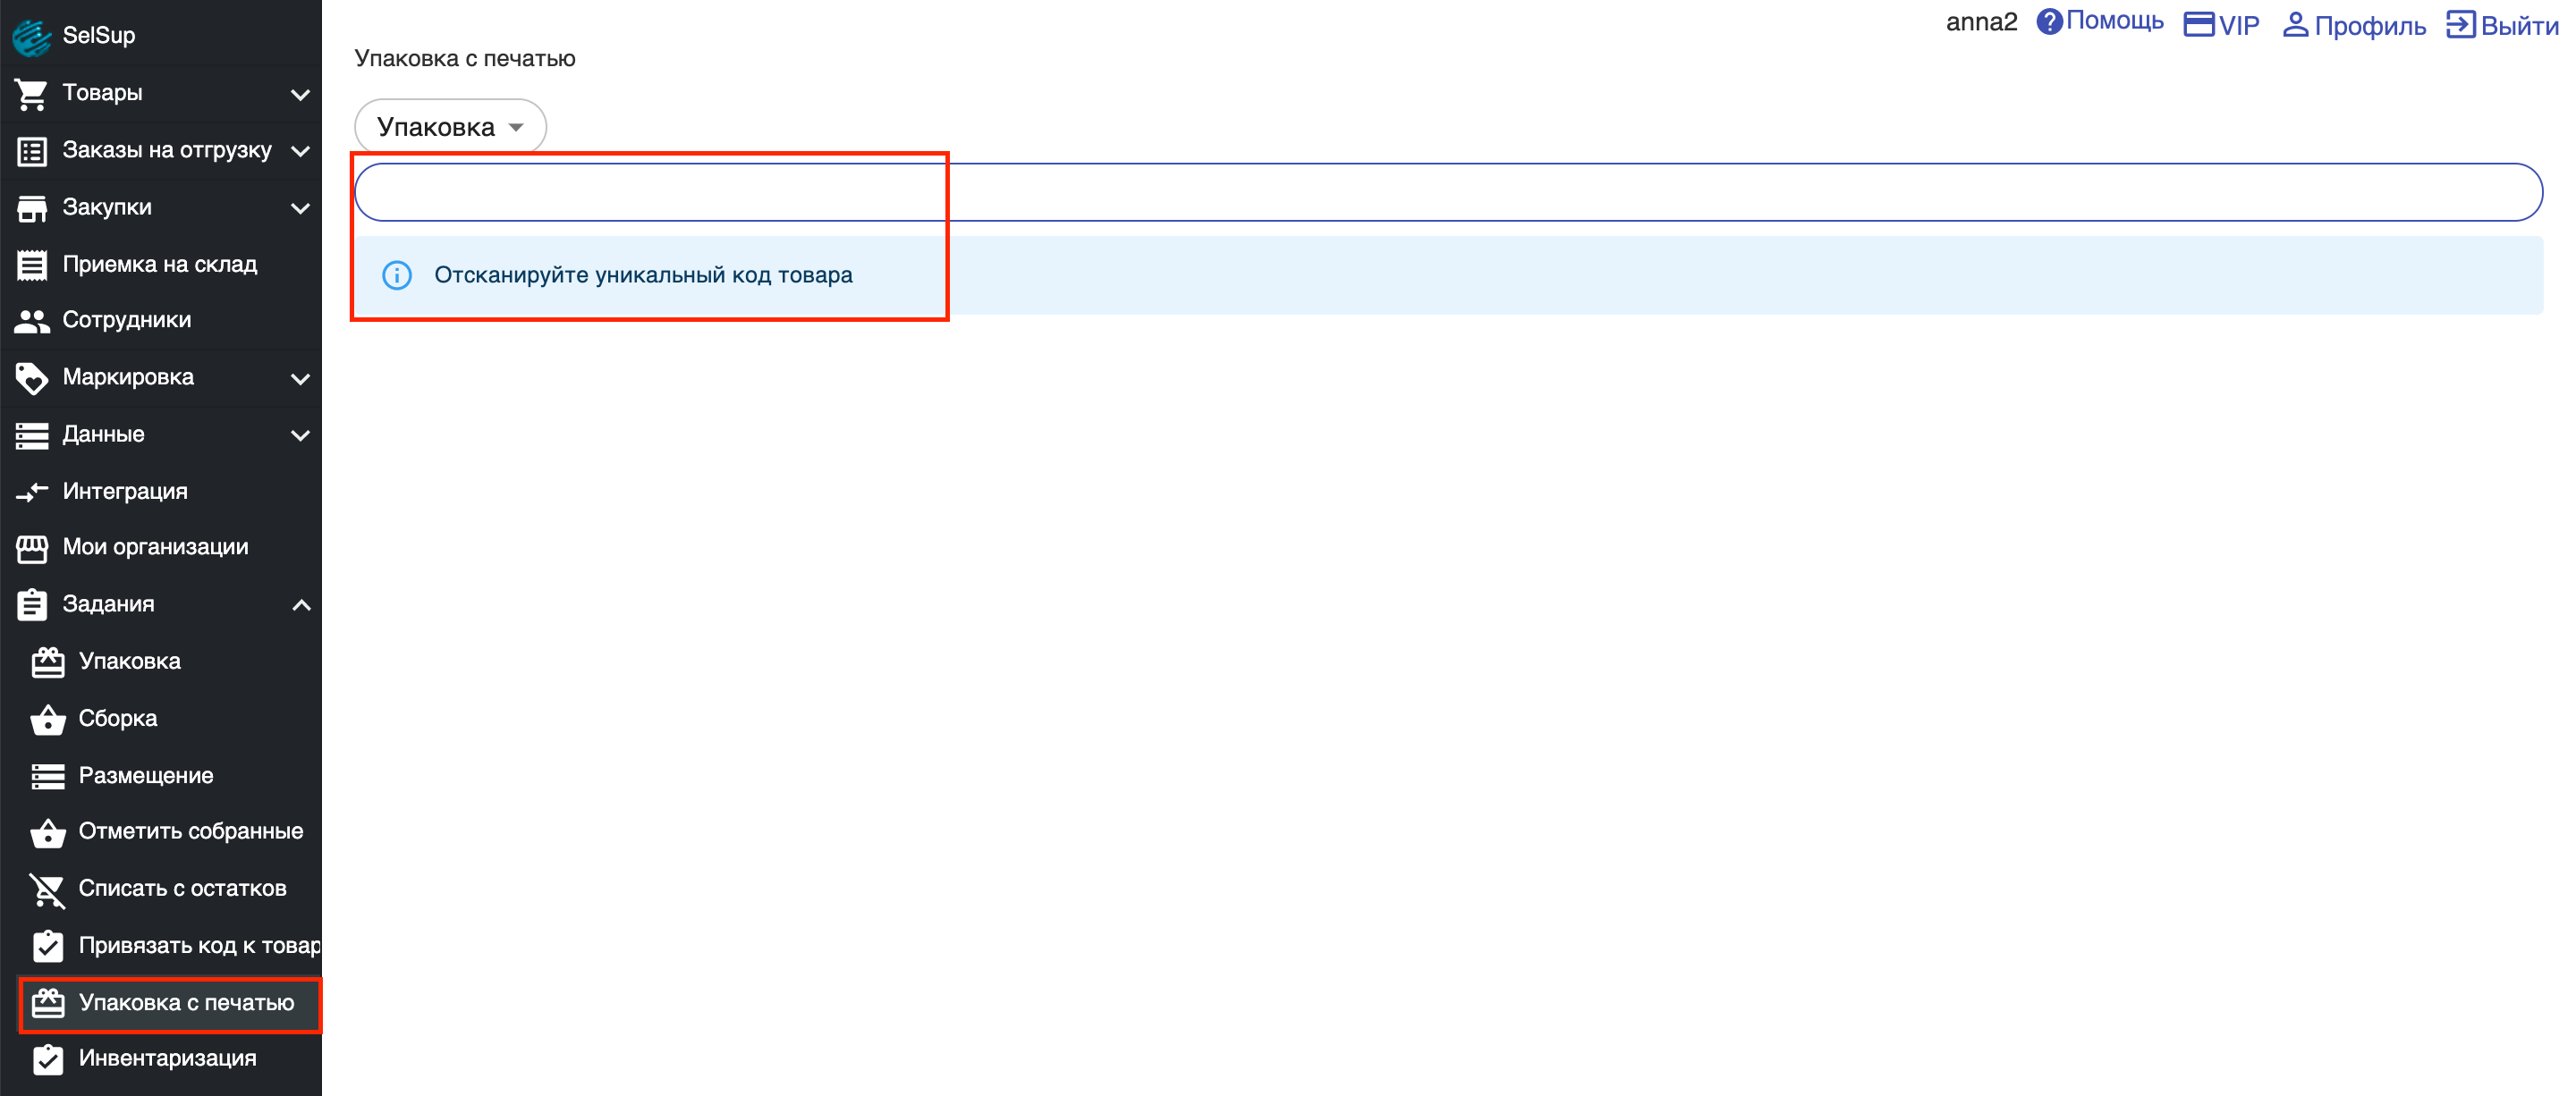Click the tag icon beside Маркировка
This screenshot has width=2576, height=1096.
point(32,377)
